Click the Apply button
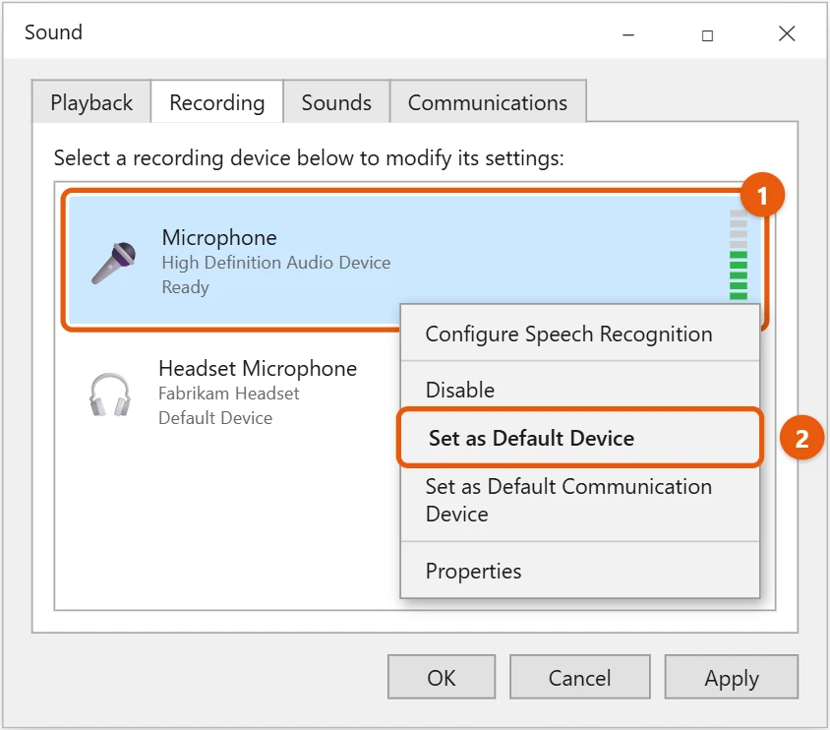The image size is (830, 730). tap(732, 677)
